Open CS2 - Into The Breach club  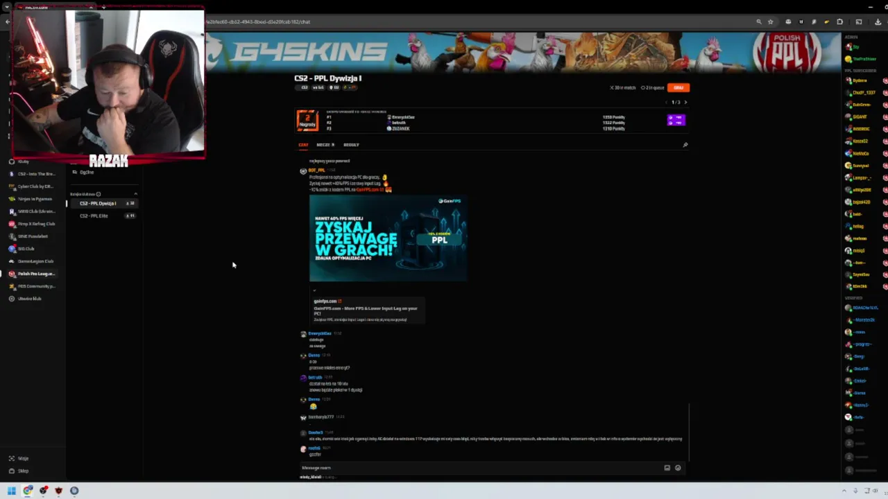point(33,174)
